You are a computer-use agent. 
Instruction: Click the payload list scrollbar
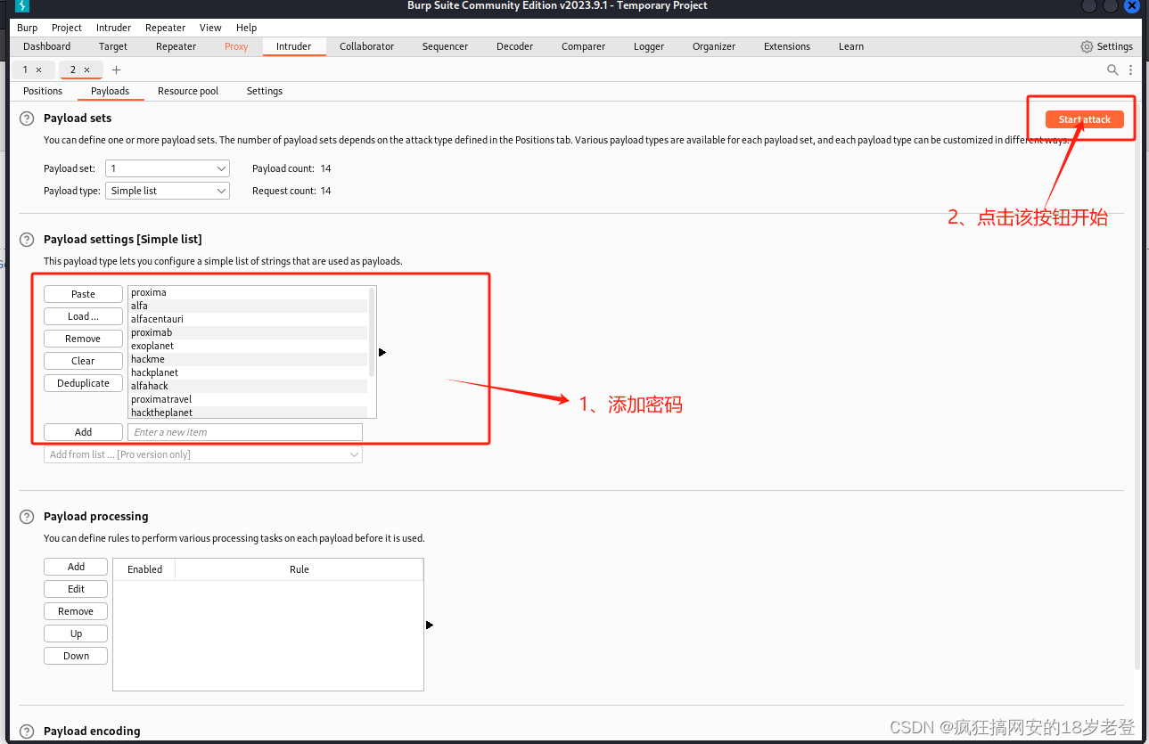(372, 331)
